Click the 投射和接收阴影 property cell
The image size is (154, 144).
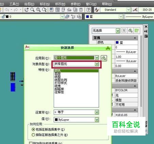pos(126,81)
